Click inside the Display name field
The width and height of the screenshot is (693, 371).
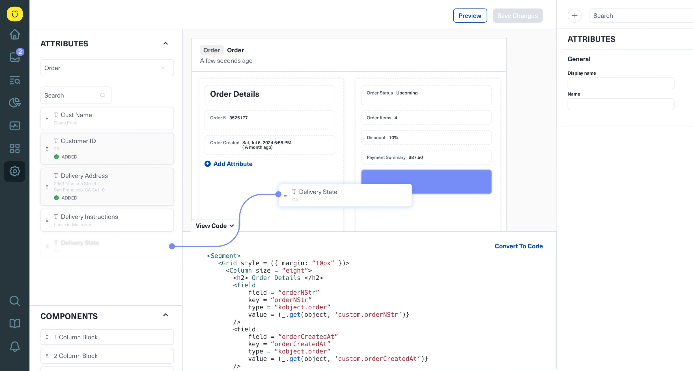[621, 83]
